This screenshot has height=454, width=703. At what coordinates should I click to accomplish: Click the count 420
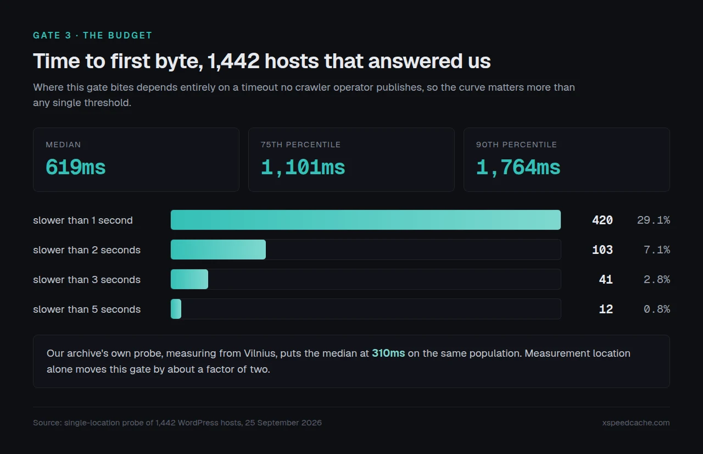pyautogui.click(x=602, y=220)
